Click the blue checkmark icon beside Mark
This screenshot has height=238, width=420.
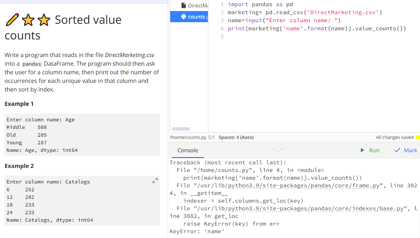pyautogui.click(x=397, y=150)
